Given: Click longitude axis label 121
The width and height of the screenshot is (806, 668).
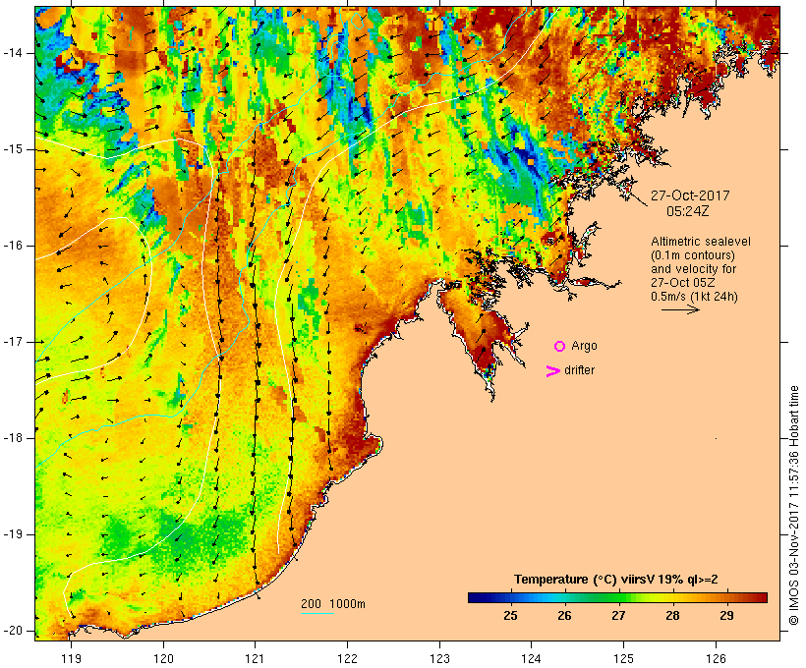Looking at the screenshot, I should 256,659.
